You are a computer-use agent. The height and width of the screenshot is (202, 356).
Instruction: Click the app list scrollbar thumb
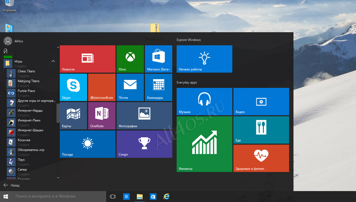[58, 113]
